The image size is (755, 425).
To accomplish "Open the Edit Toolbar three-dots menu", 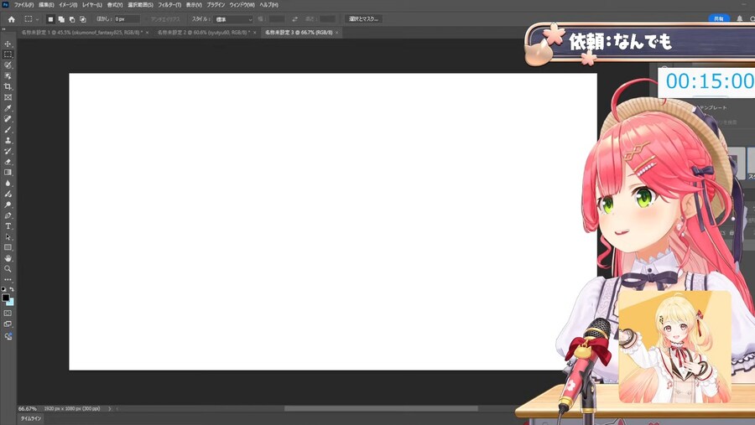I will pyautogui.click(x=8, y=280).
